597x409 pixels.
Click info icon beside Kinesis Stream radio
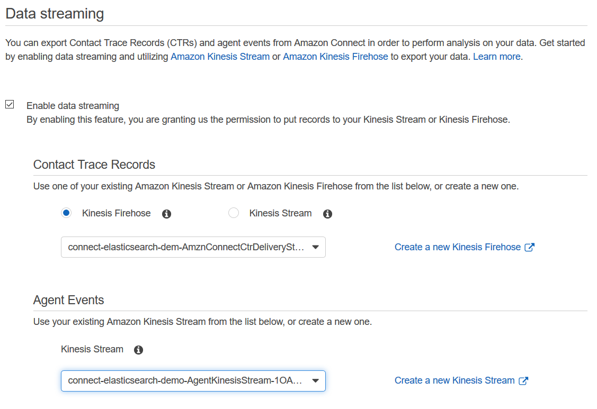coord(327,214)
